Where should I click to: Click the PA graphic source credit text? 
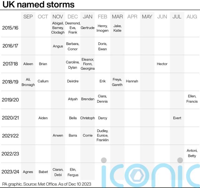(x=47, y=184)
